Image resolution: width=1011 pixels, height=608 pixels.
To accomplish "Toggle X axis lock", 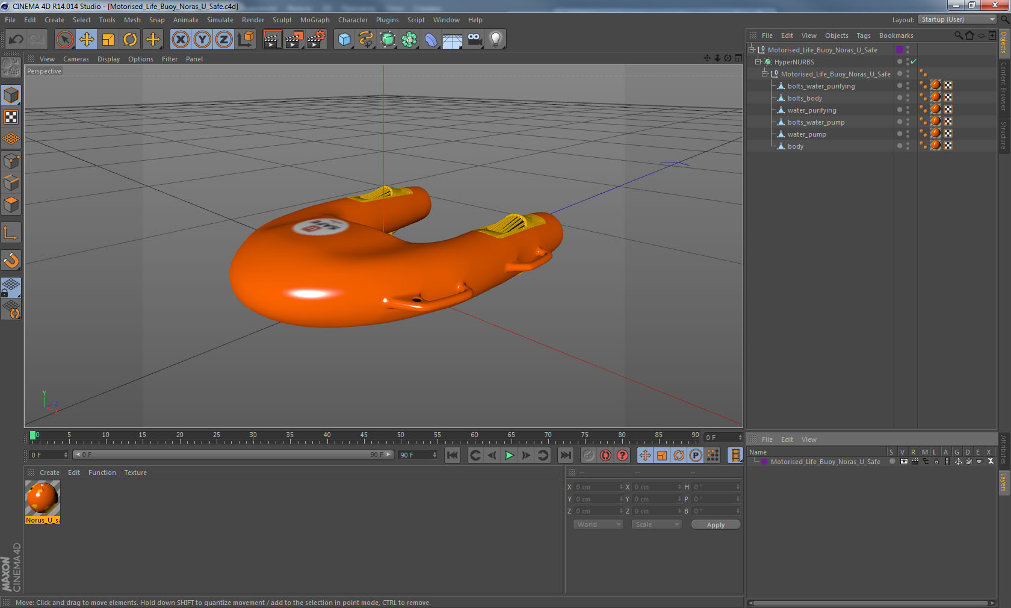I will (180, 40).
